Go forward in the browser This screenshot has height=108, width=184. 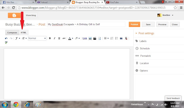8,8
